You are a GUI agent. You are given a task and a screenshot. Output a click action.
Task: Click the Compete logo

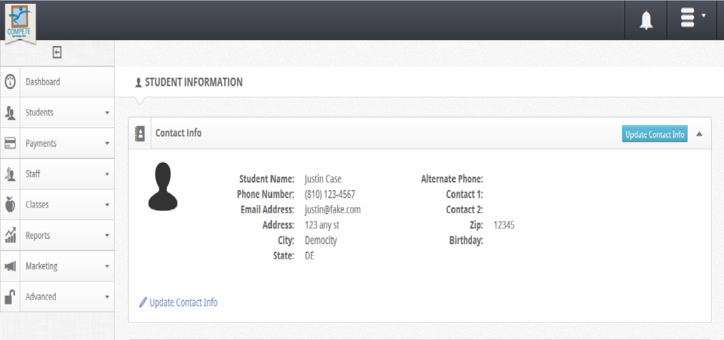point(18,22)
